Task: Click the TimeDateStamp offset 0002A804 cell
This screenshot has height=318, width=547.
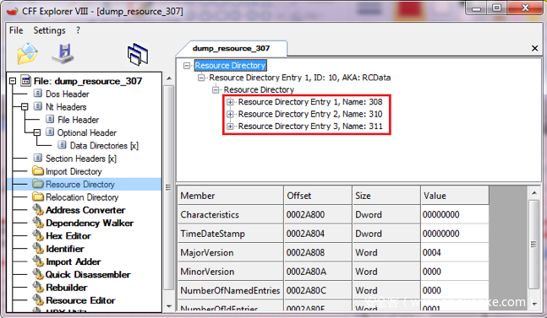Action: 318,234
